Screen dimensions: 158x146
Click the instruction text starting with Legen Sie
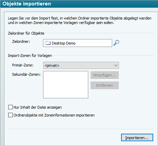click(80, 21)
